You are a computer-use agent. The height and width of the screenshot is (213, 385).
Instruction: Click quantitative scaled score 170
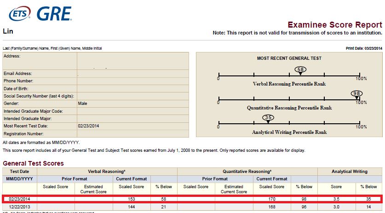272,199
